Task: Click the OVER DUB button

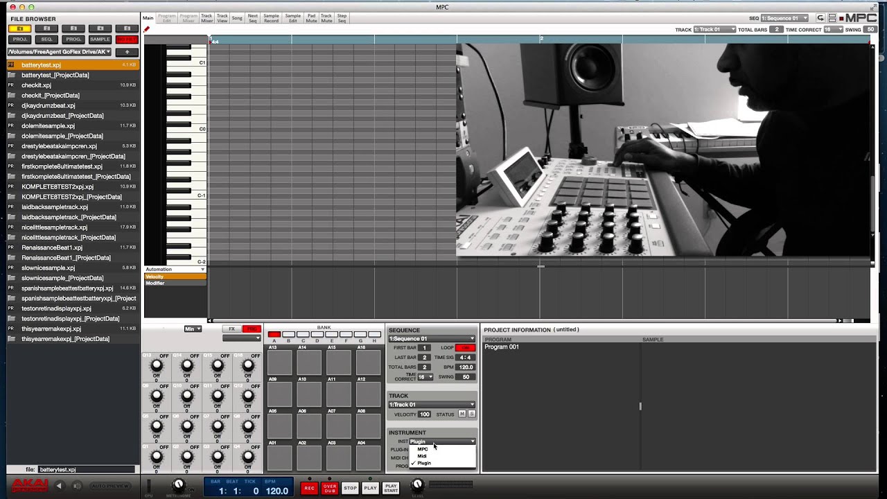Action: [x=330, y=488]
